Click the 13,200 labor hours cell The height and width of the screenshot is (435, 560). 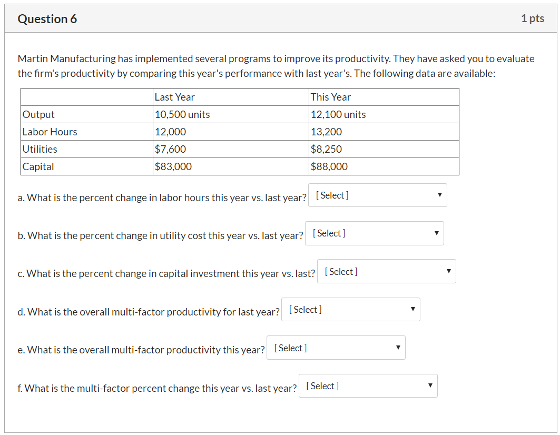[x=384, y=132]
